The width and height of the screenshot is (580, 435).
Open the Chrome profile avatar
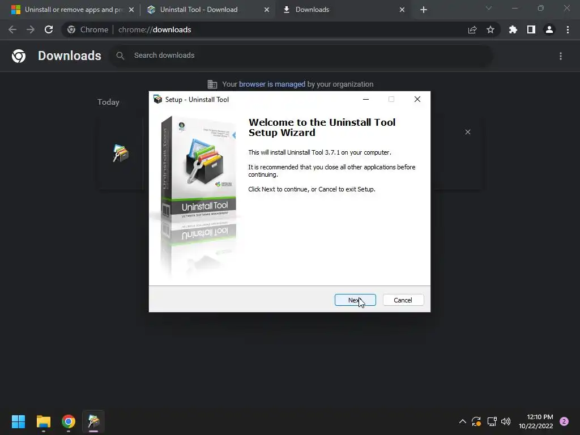(x=549, y=29)
